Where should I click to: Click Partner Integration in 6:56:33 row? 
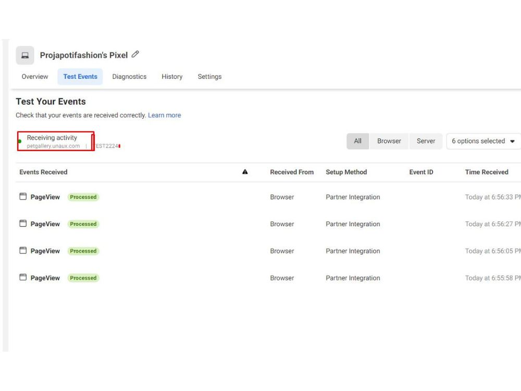pyautogui.click(x=353, y=197)
